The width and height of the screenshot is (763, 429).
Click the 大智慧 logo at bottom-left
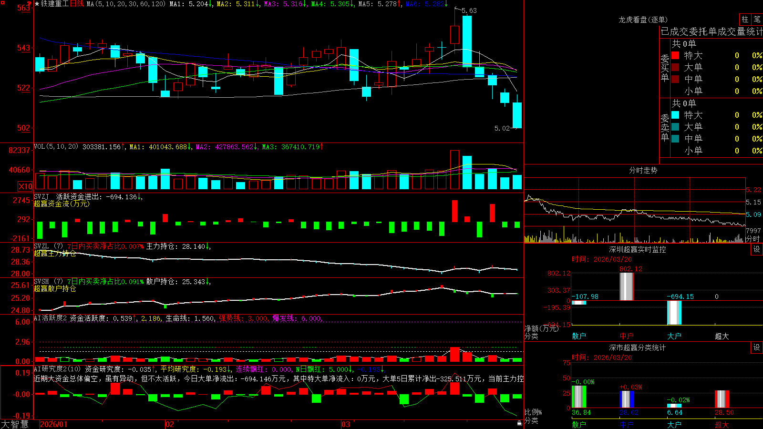coord(15,424)
